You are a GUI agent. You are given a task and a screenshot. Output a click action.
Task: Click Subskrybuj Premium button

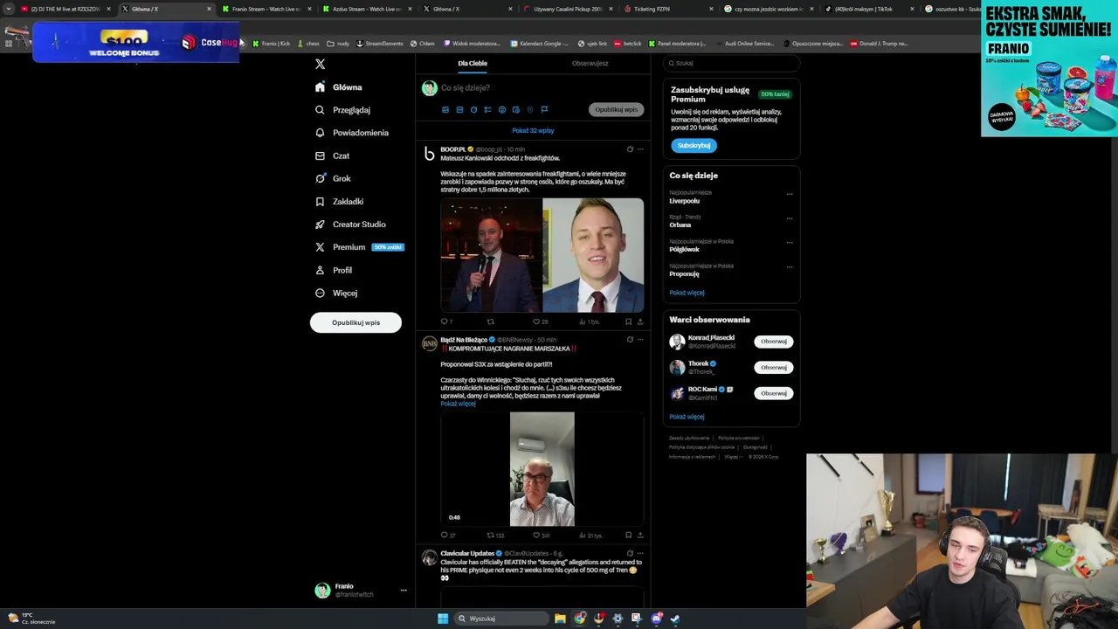click(x=694, y=145)
